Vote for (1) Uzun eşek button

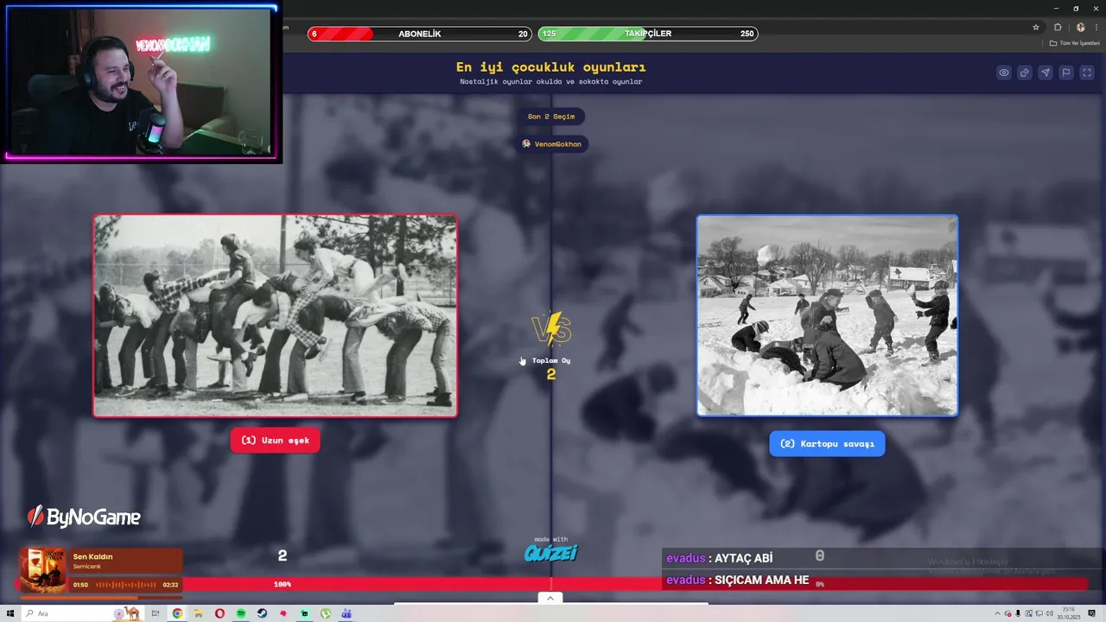point(275,441)
